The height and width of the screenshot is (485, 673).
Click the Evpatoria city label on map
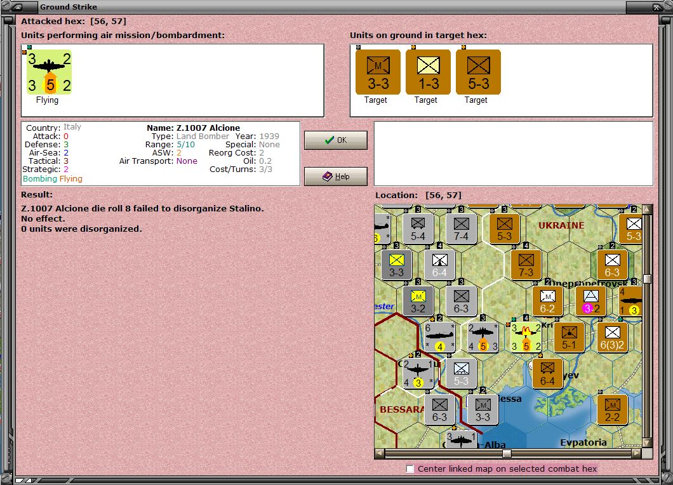583,442
